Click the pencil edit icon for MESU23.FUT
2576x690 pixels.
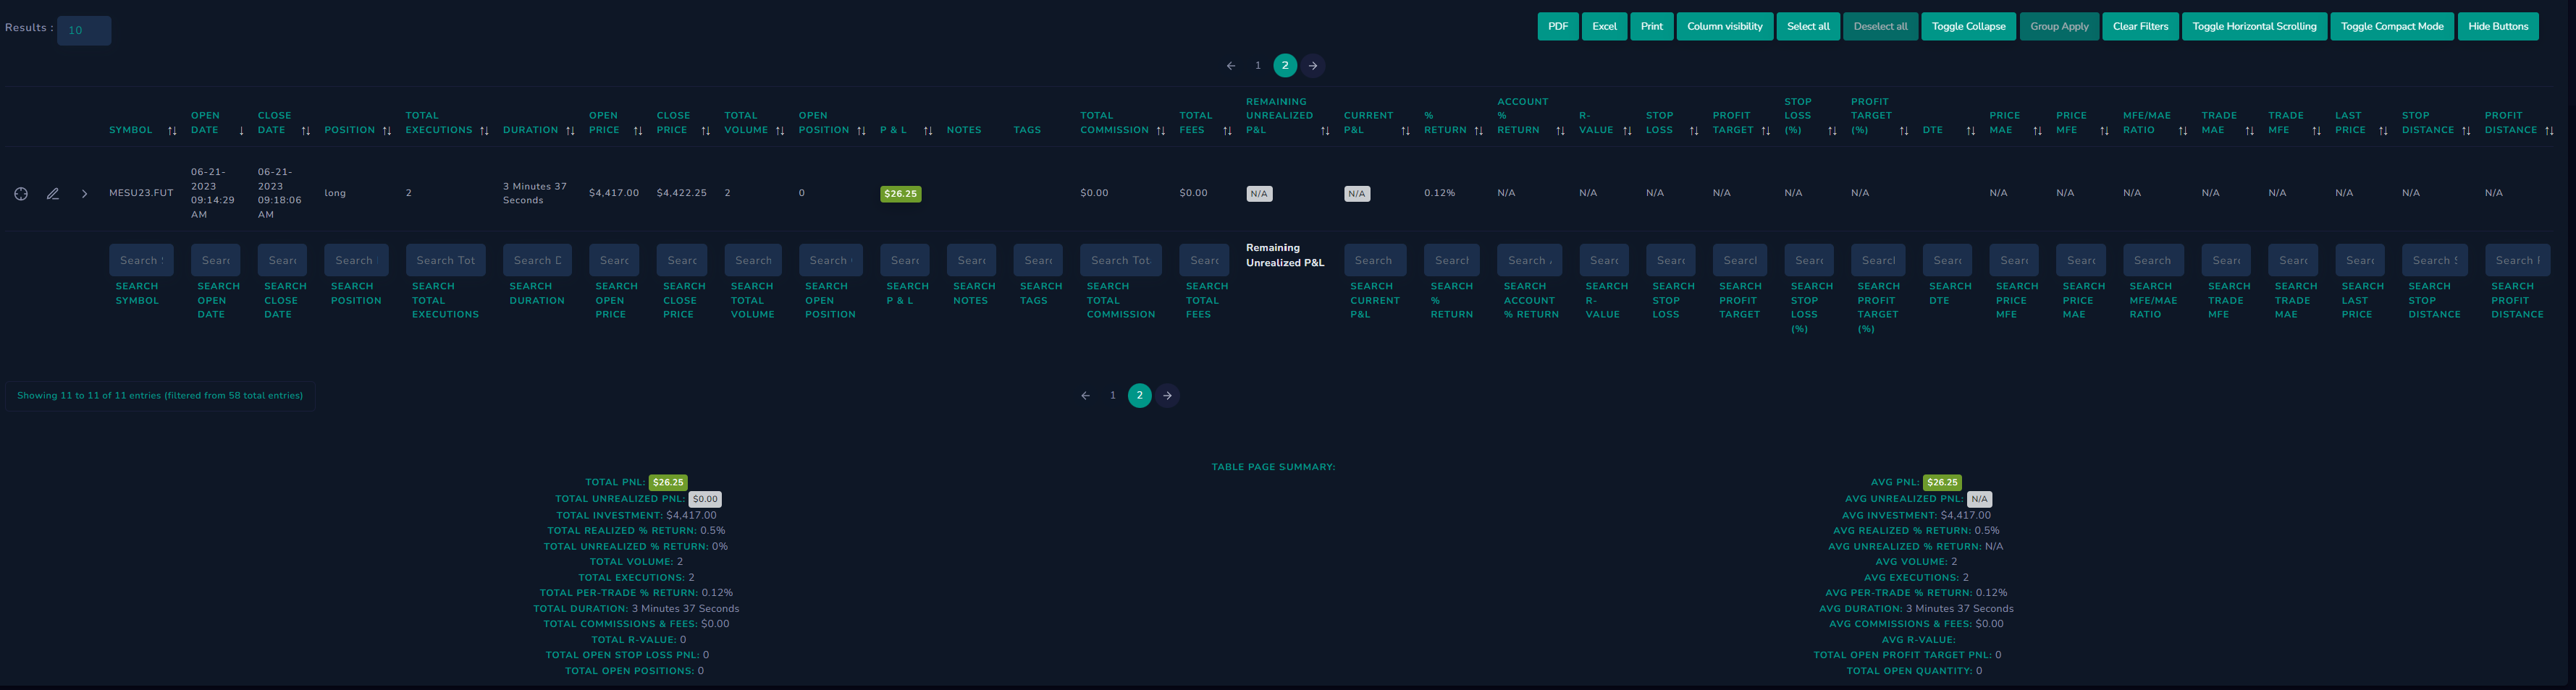pyautogui.click(x=53, y=194)
